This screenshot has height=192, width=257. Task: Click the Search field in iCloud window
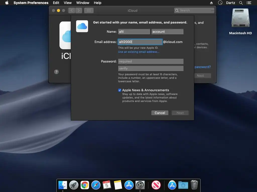[x=194, y=10]
